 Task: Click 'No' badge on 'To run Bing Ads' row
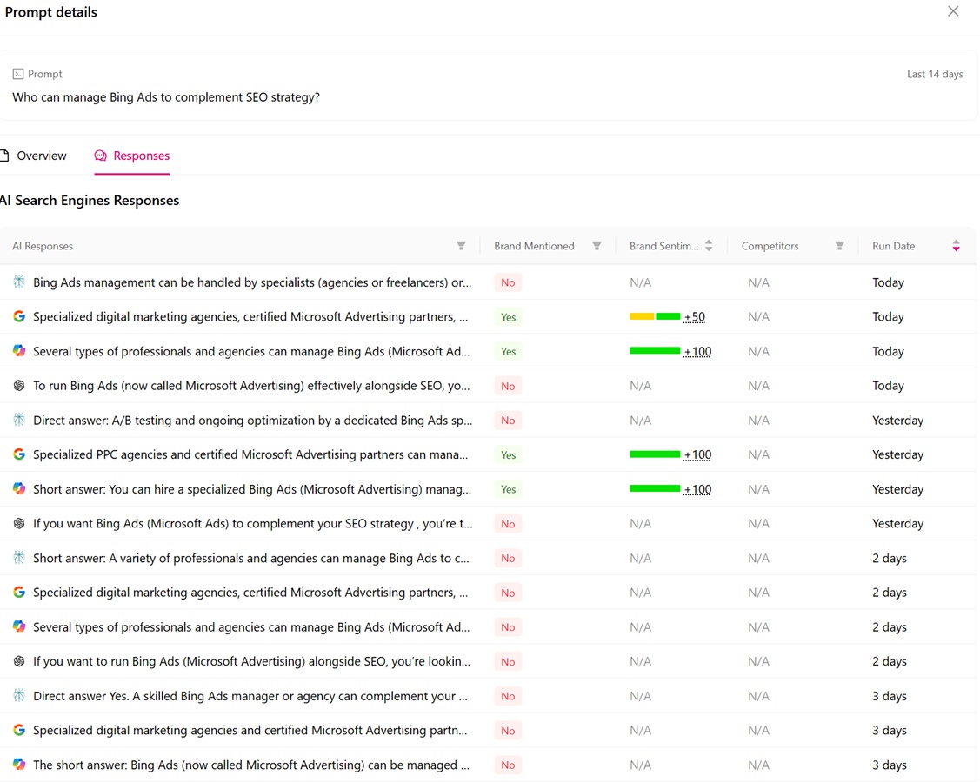(508, 386)
